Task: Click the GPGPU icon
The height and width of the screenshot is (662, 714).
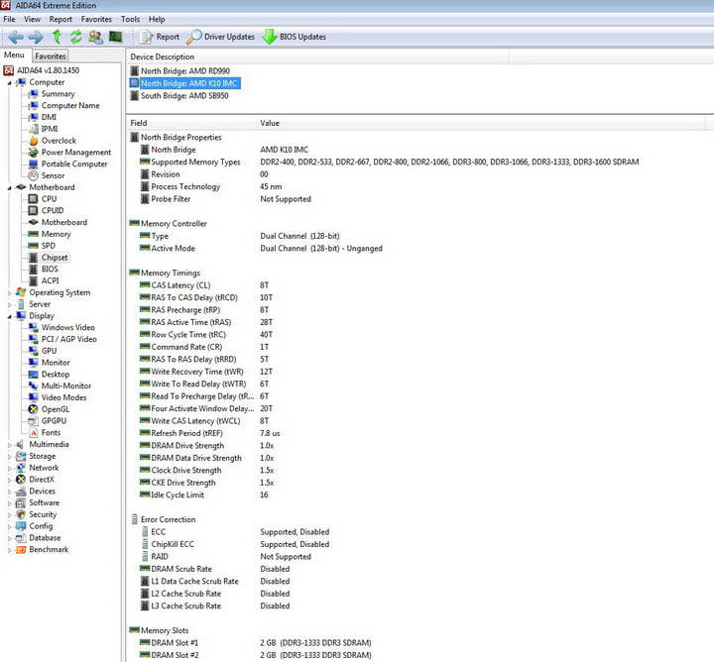Action: [x=34, y=421]
